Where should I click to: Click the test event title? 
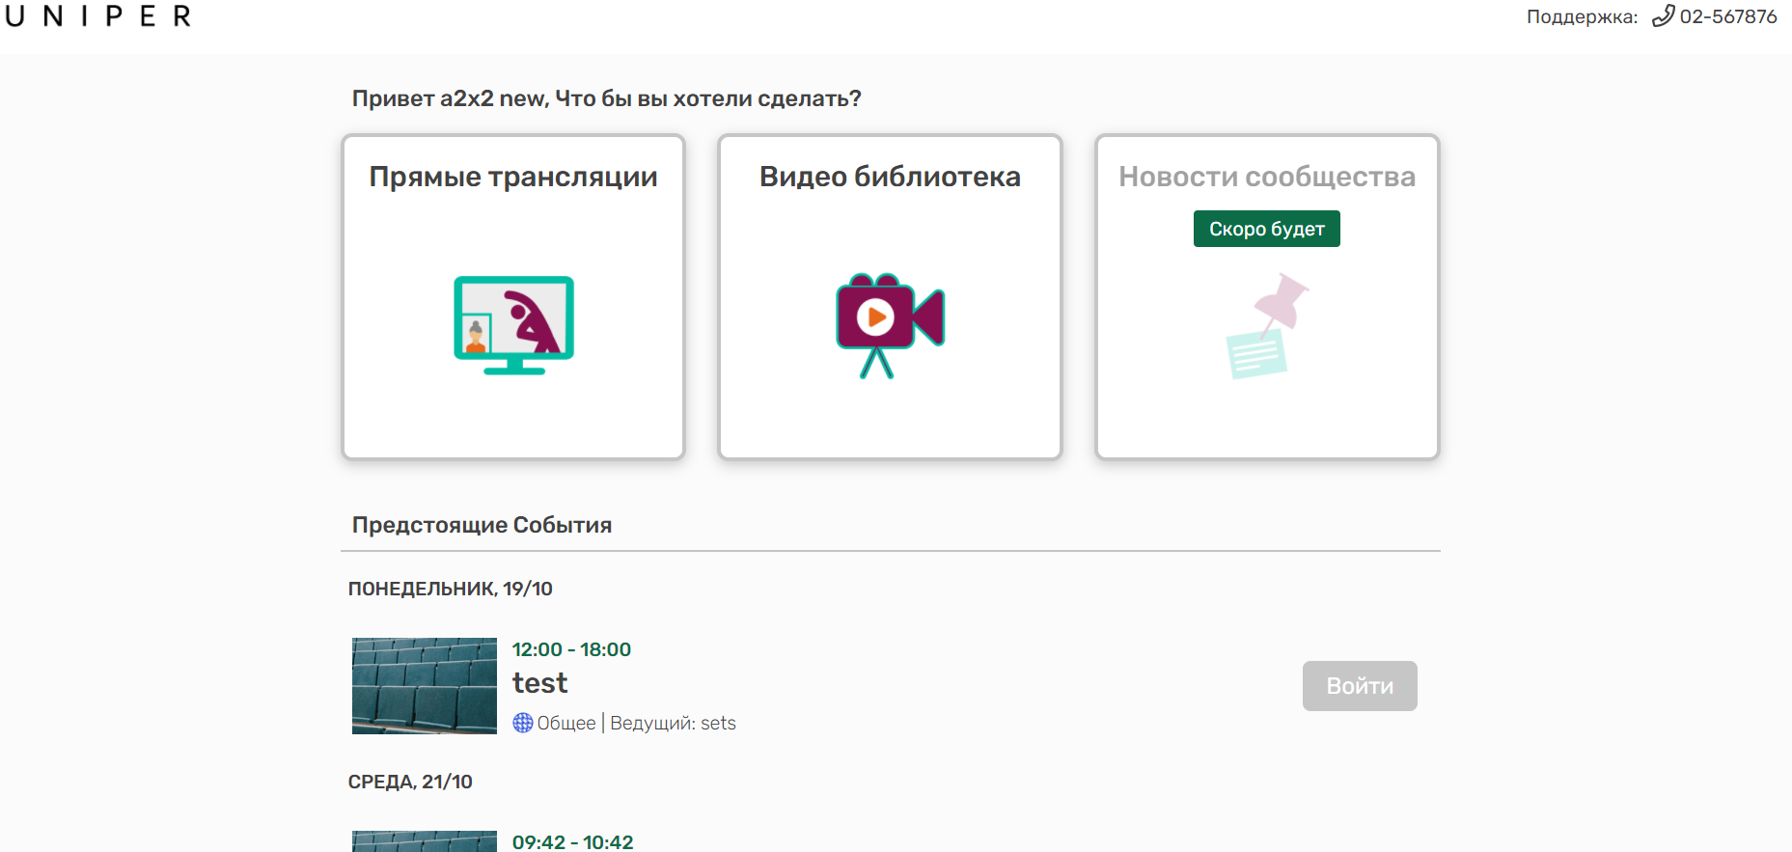click(539, 683)
